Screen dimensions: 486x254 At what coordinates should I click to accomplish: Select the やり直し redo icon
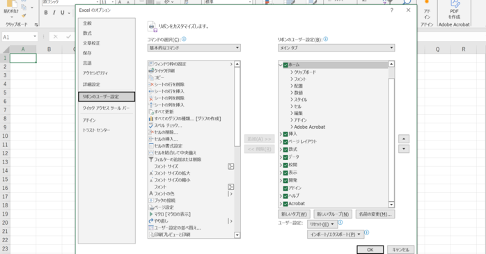151,221
